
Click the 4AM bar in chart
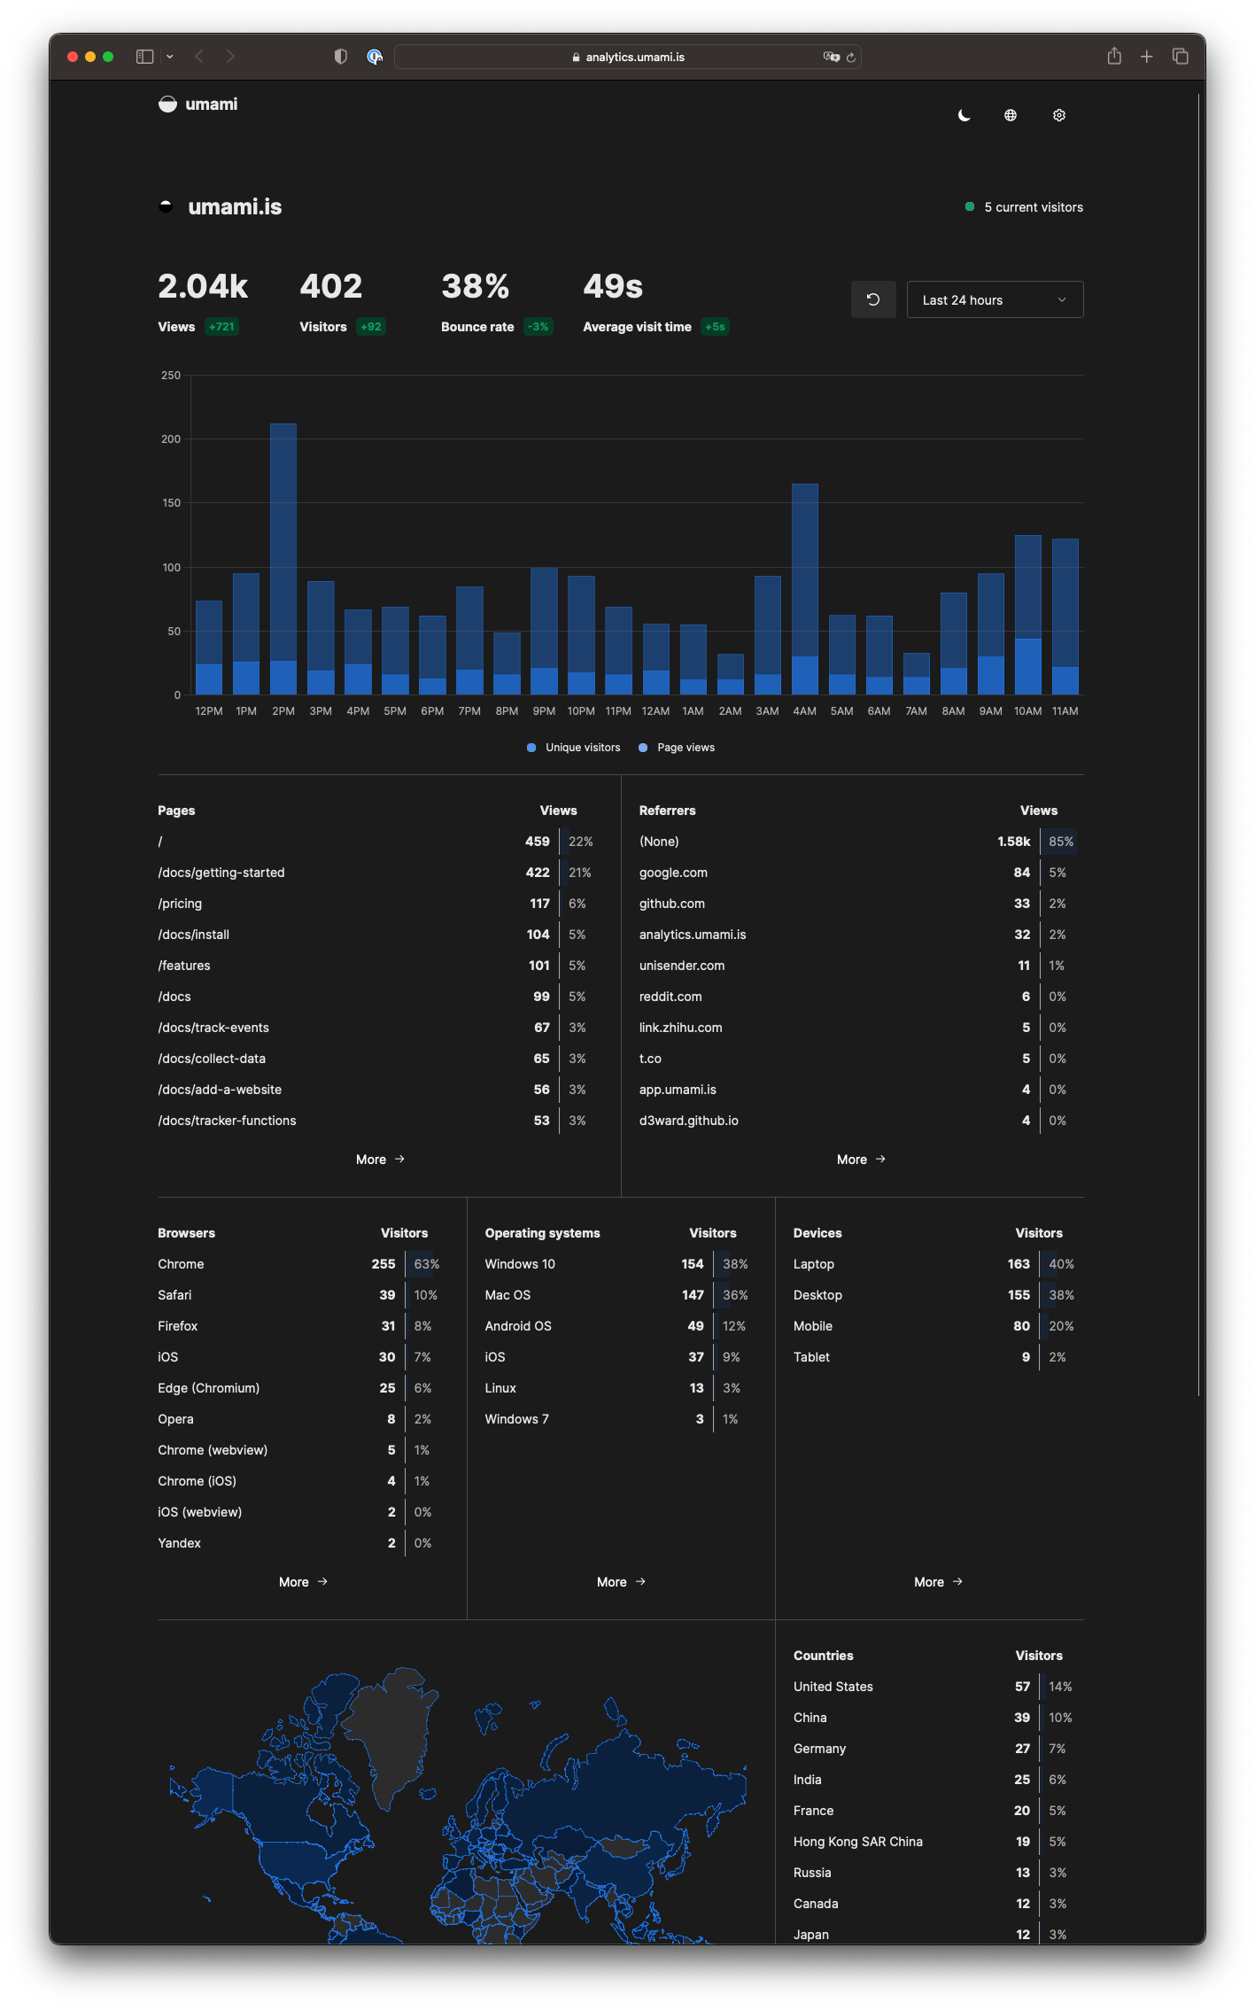(804, 589)
